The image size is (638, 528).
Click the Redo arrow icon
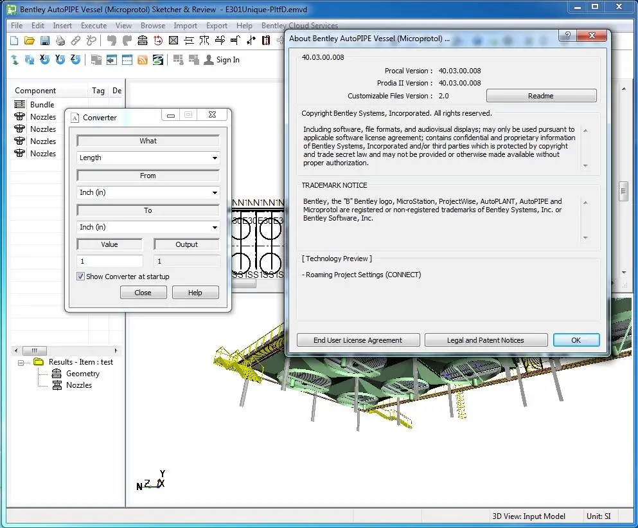[127, 41]
